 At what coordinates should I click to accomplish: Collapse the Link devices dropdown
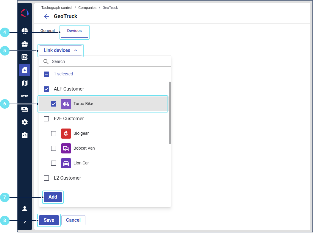[60, 50]
